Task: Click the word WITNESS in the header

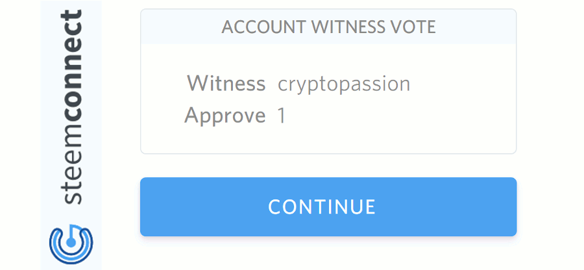Action: [x=342, y=27]
